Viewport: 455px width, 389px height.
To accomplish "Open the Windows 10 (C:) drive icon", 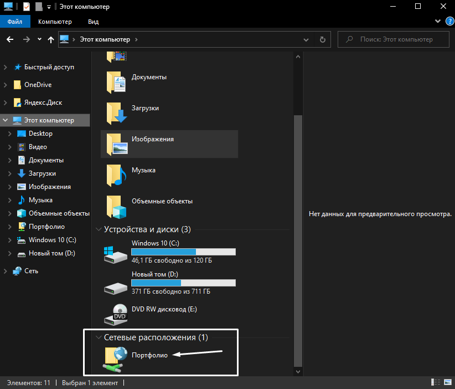I will [x=116, y=252].
